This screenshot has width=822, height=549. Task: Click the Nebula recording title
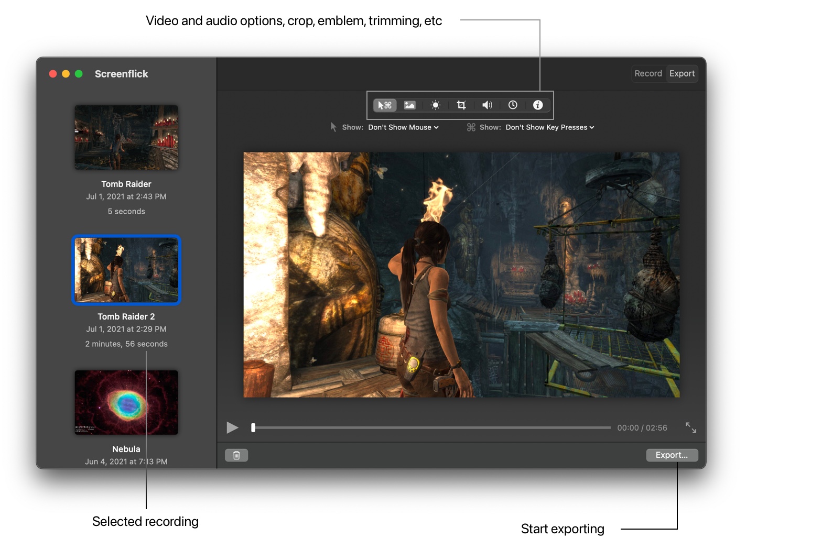126,449
